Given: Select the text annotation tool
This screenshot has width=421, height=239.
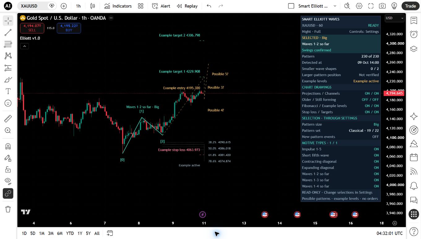Looking at the screenshot, I should coord(8,91).
